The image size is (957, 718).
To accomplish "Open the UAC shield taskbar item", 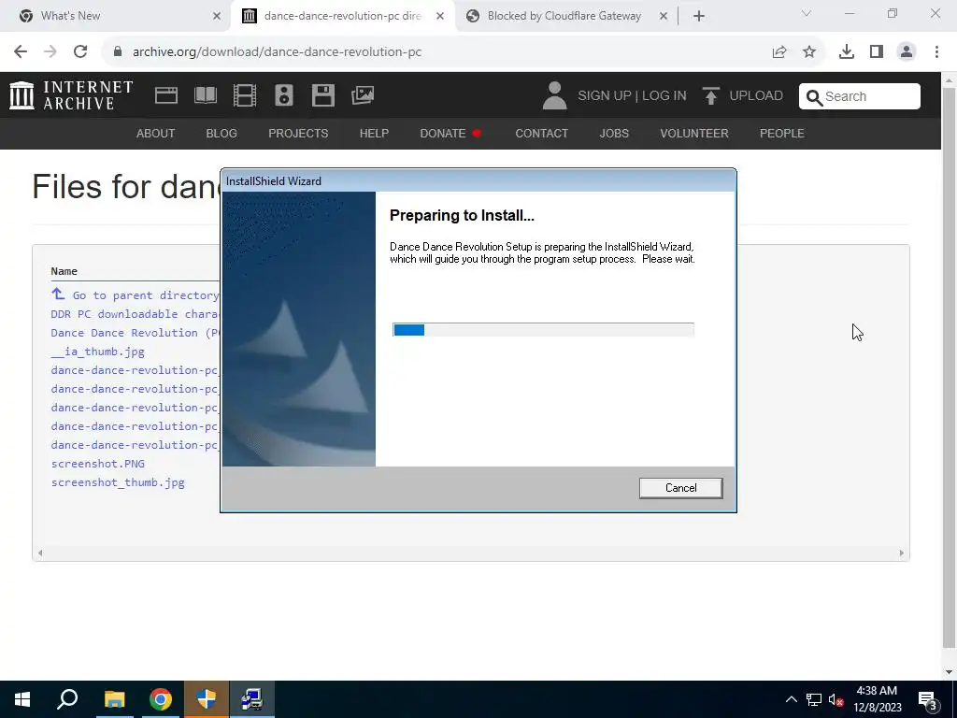I will 207,699.
